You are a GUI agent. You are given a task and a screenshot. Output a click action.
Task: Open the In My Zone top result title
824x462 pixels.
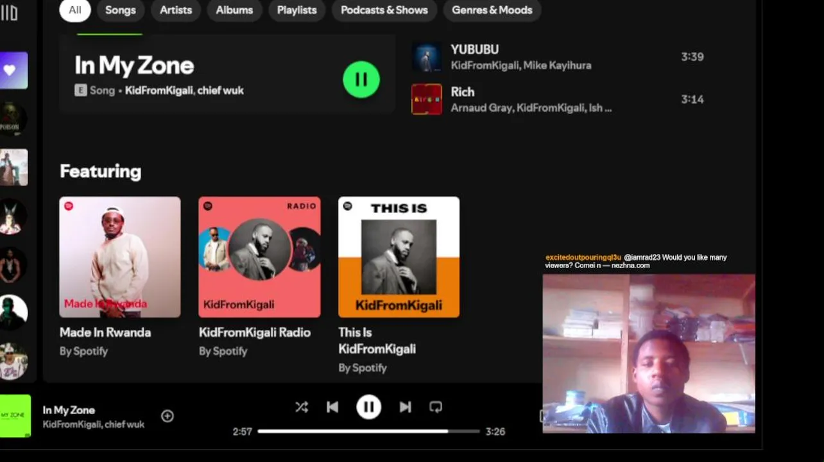(x=134, y=65)
